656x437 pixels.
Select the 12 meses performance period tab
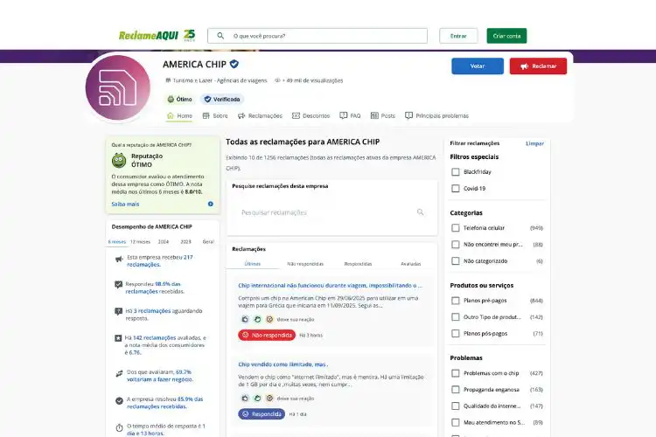140,242
